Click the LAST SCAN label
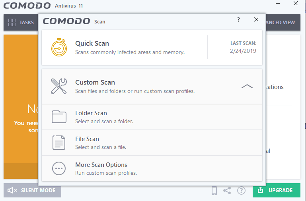306x201 pixels. pyautogui.click(x=244, y=43)
